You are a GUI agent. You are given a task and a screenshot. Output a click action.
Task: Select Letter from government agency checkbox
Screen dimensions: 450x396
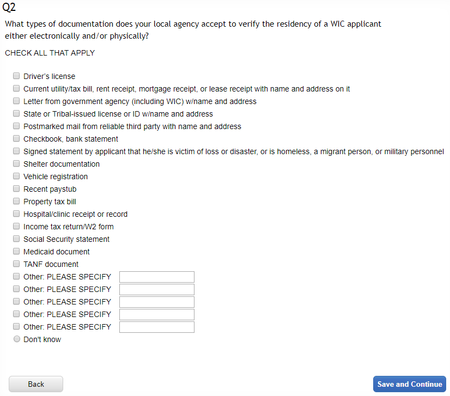[x=16, y=101]
